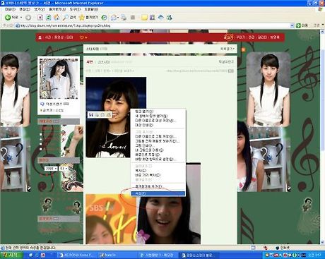Select Copy Shortcut in context menu
The image size is (325, 259).
pyautogui.click(x=158, y=175)
